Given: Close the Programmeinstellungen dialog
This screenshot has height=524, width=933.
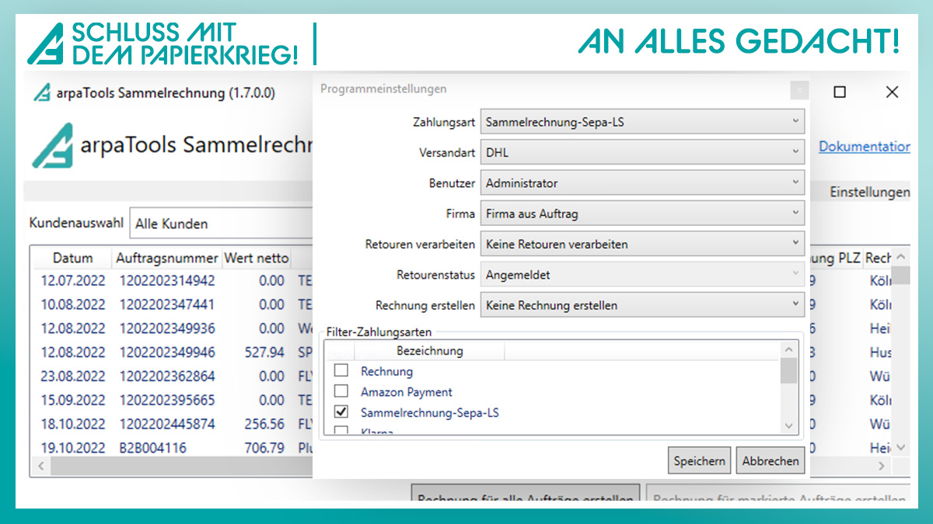Looking at the screenshot, I should pyautogui.click(x=799, y=91).
